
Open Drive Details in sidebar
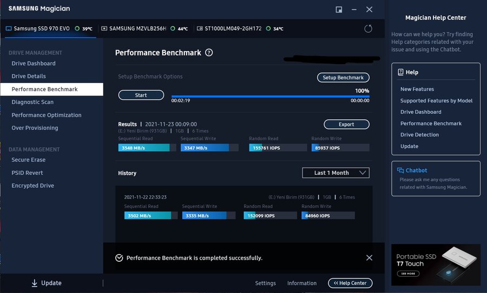point(29,76)
